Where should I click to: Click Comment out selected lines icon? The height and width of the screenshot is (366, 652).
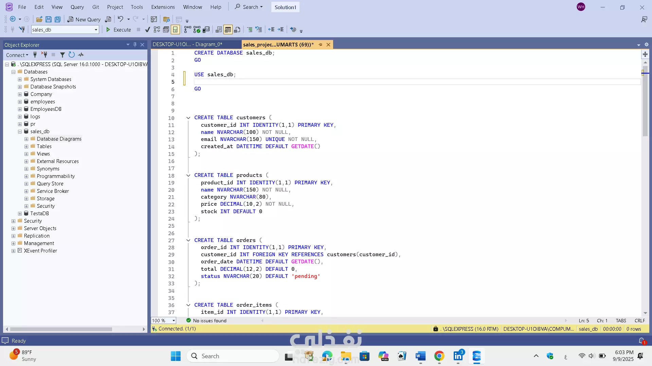(250, 30)
